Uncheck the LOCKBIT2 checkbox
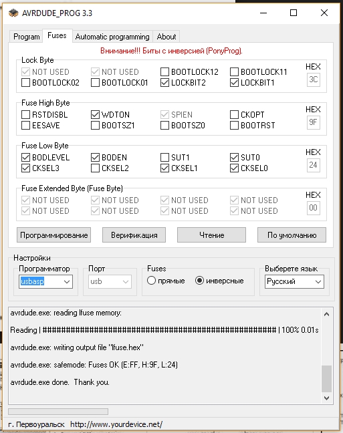Viewport: 343px width, 433px height. click(x=164, y=83)
